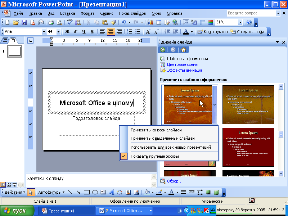288x216 pixels.
Task: Toggle the Показать крупные эскизы option
Action: click(169, 157)
